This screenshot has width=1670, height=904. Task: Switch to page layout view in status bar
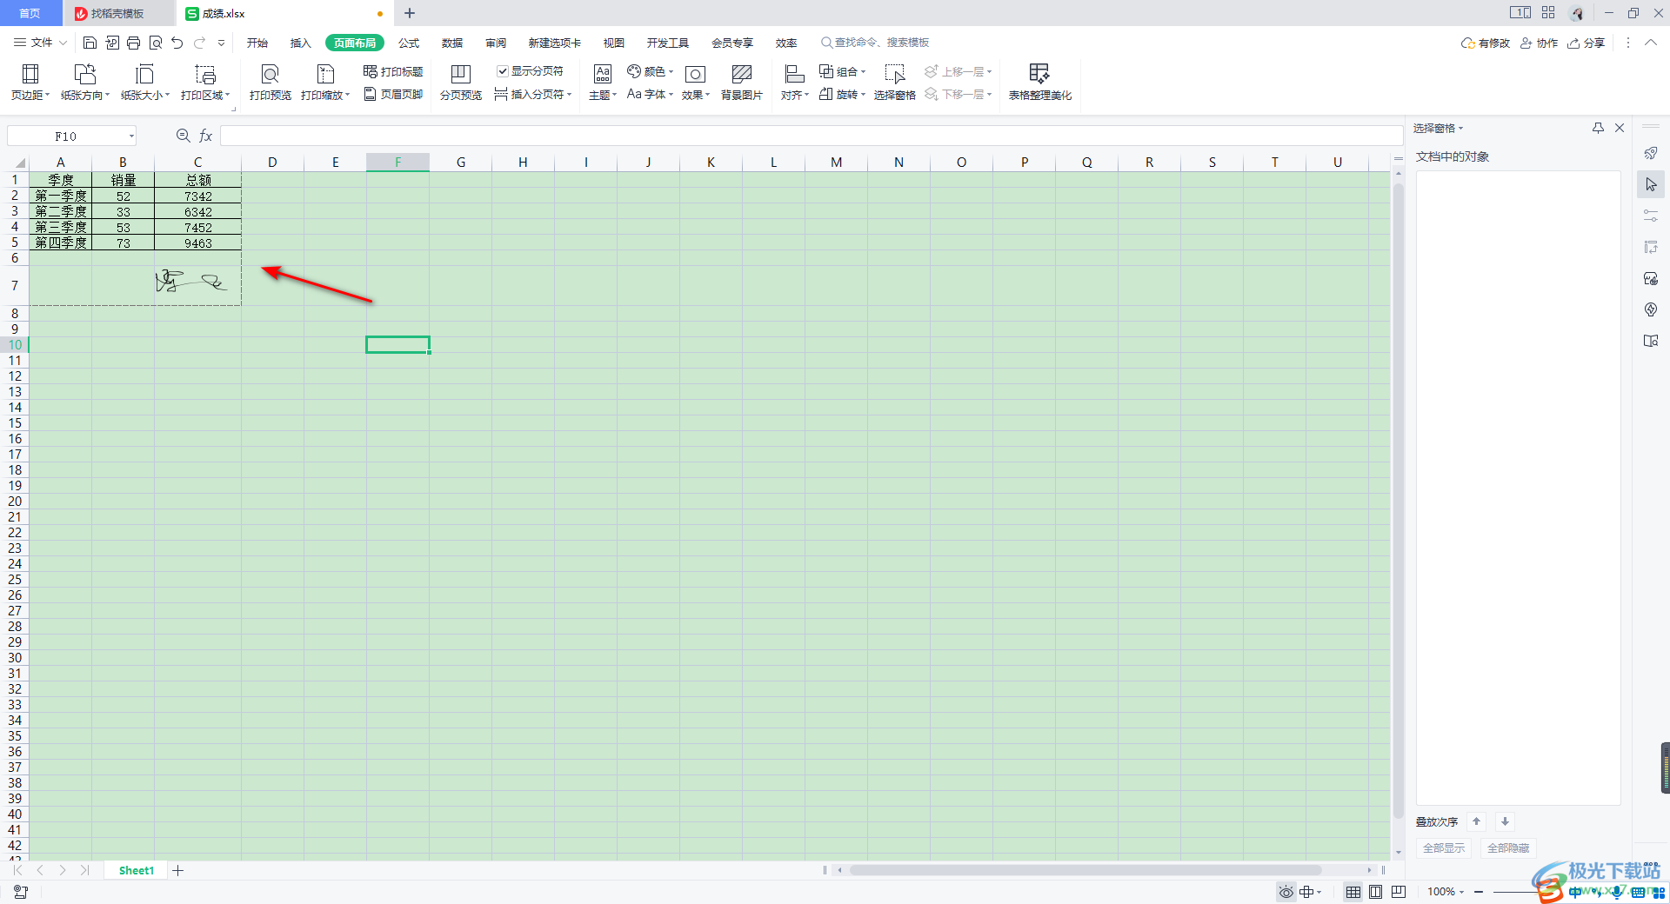point(1375,892)
